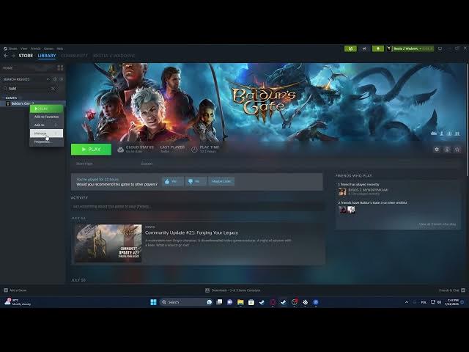Click the game info icon
This screenshot has width=469, height=352.
tap(447, 150)
